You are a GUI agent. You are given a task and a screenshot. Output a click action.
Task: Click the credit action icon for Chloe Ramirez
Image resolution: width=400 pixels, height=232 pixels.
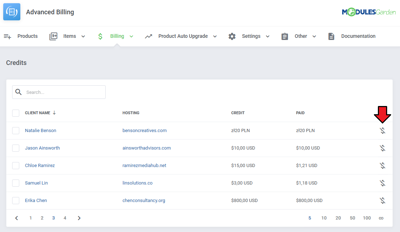tap(383, 166)
